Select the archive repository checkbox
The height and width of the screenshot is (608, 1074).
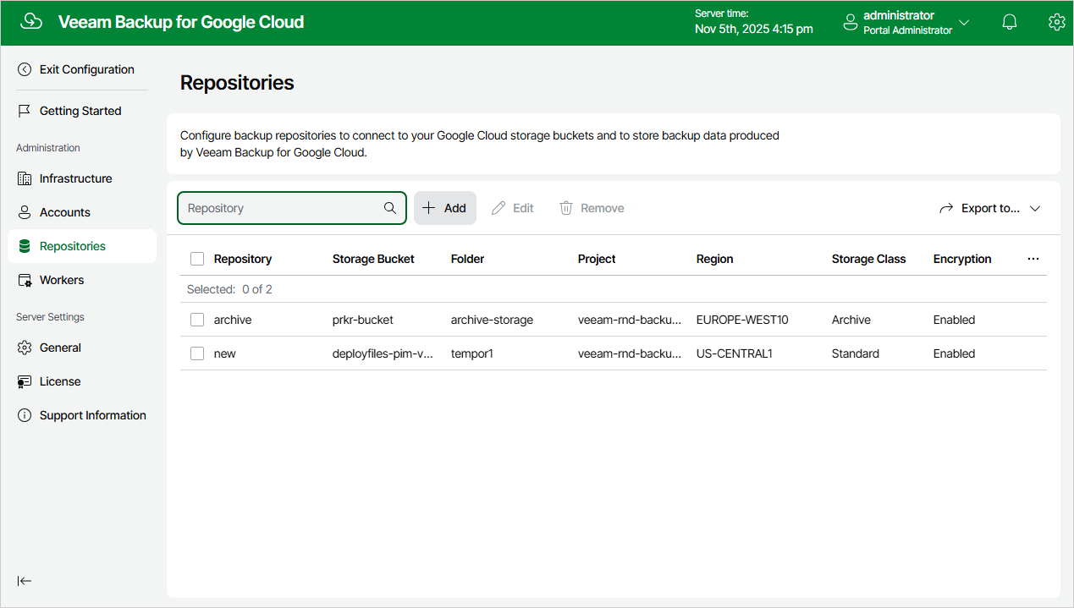coord(197,320)
